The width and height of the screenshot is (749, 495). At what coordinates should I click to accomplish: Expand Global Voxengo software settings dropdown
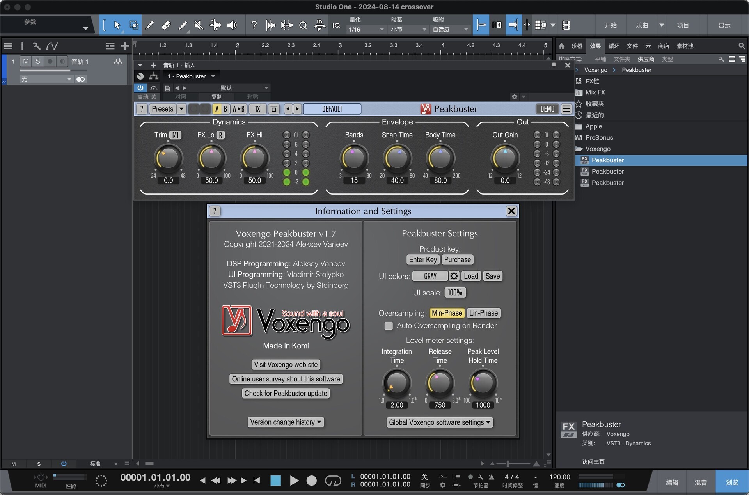439,422
